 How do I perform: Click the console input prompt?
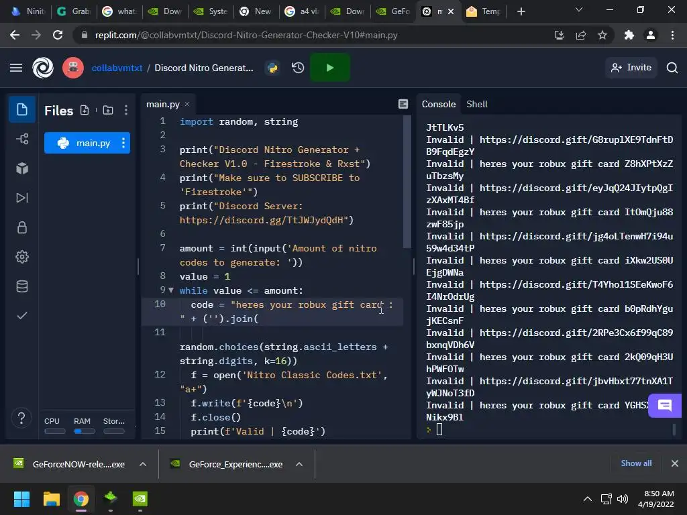click(x=439, y=430)
